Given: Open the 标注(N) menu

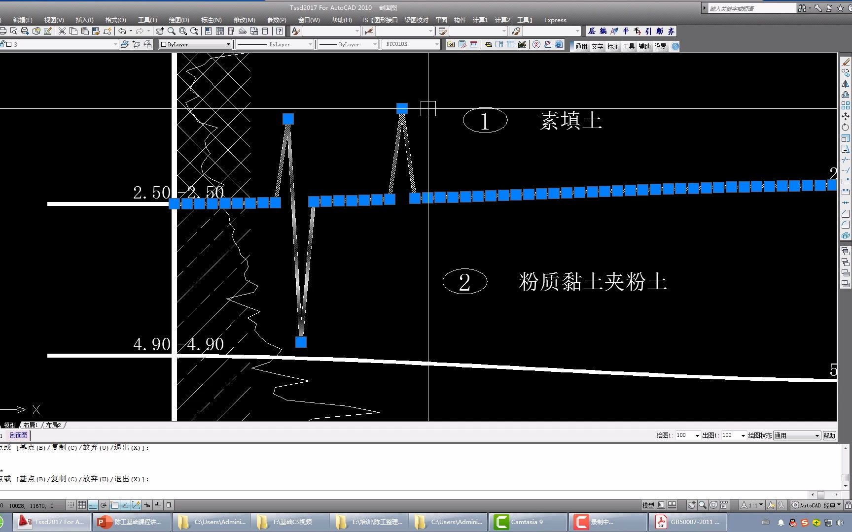Looking at the screenshot, I should point(211,20).
